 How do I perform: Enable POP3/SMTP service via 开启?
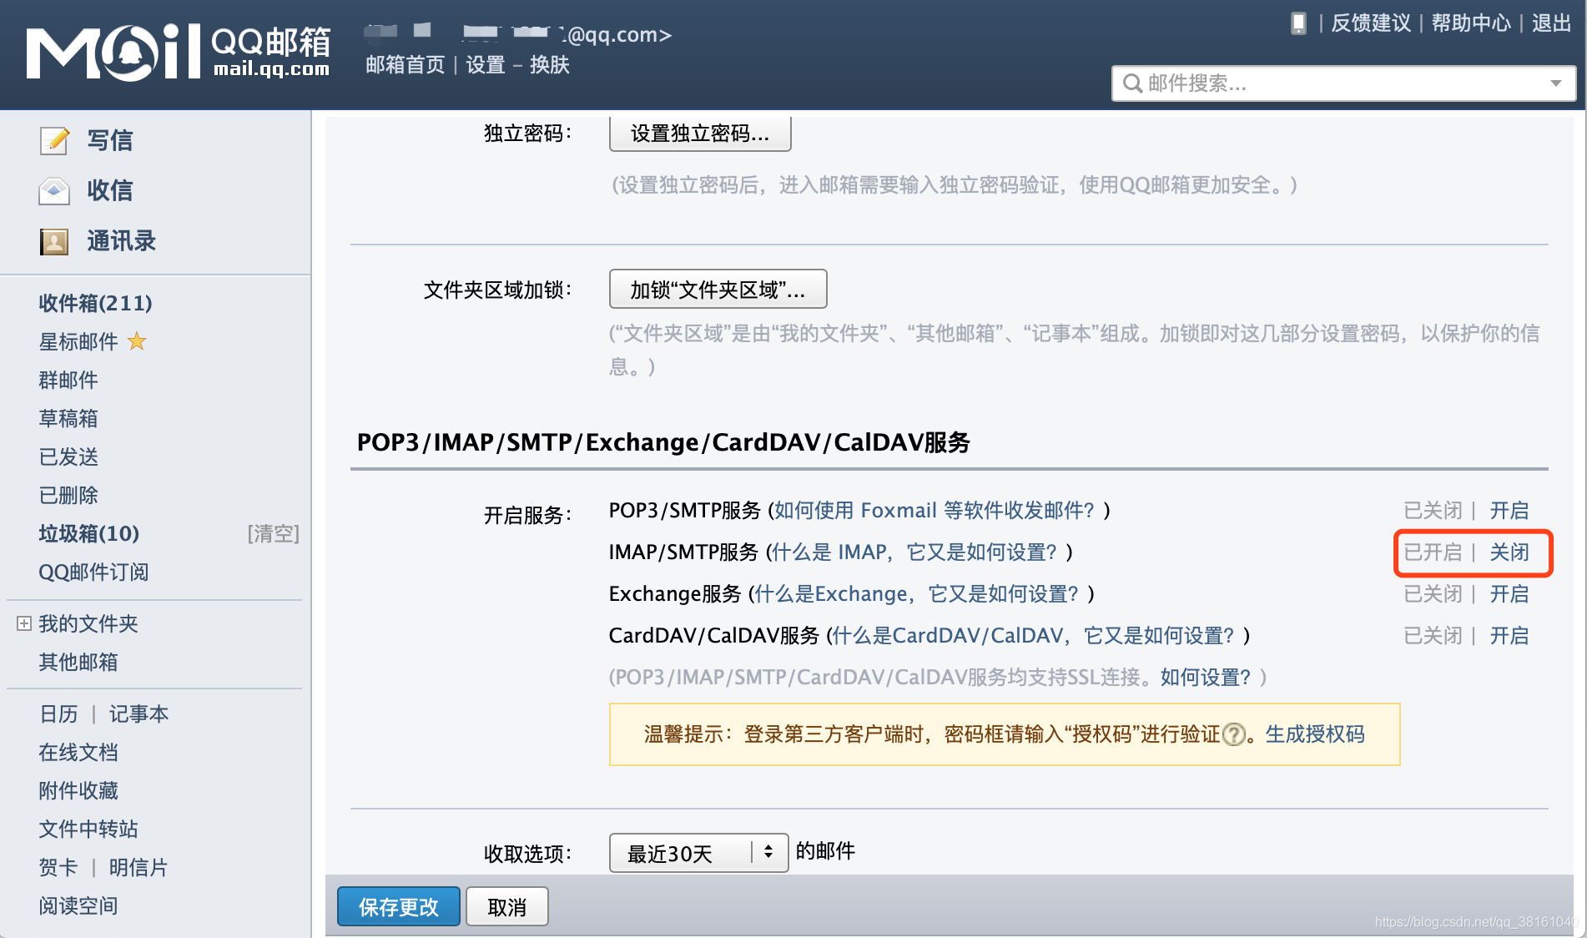(x=1509, y=510)
